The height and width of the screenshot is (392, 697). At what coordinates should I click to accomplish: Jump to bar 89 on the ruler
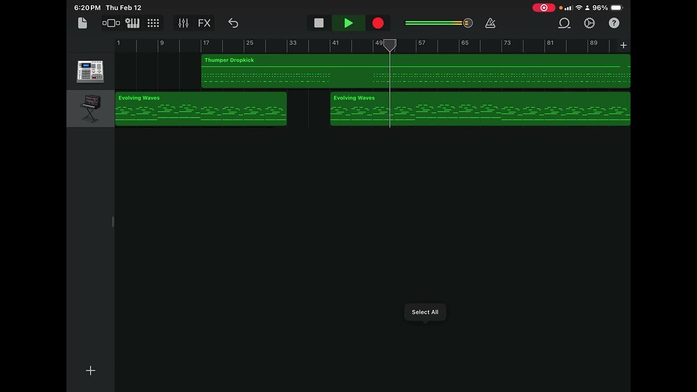coord(594,43)
